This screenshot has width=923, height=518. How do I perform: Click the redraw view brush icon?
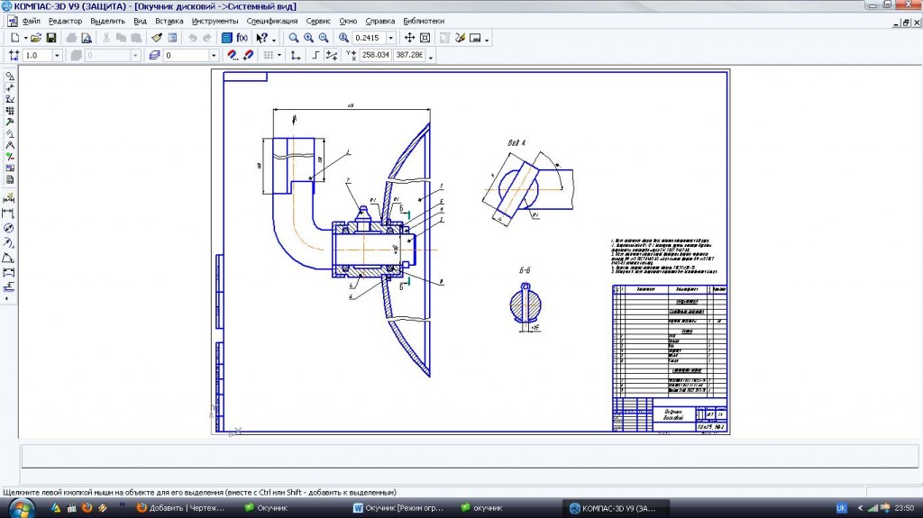[460, 38]
